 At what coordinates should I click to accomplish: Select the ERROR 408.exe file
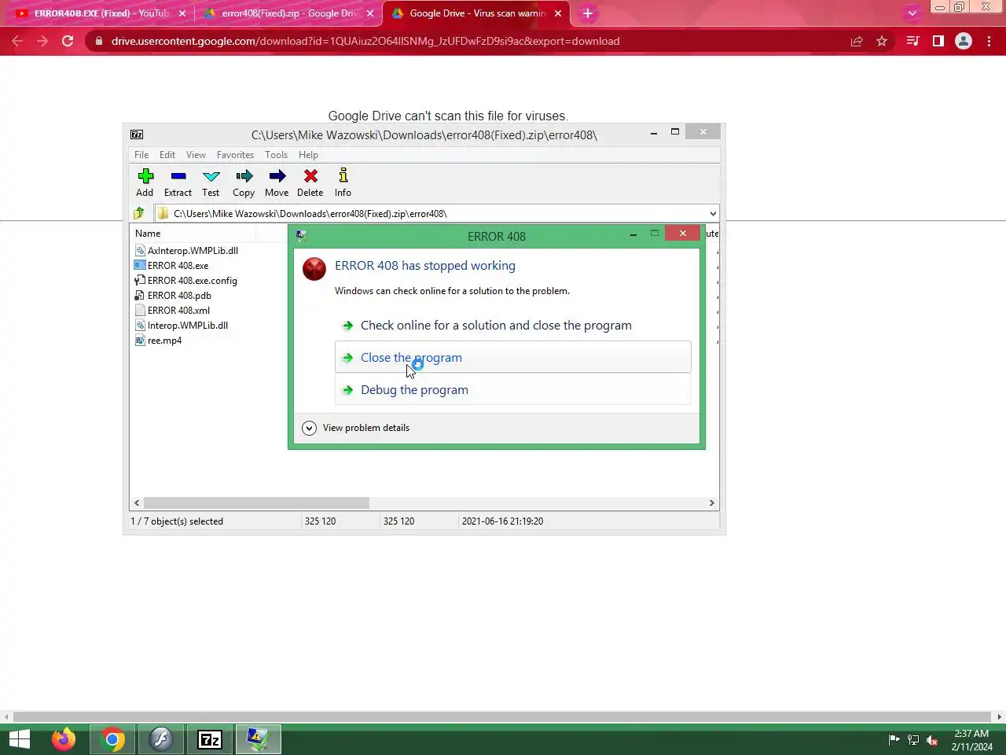pyautogui.click(x=171, y=266)
